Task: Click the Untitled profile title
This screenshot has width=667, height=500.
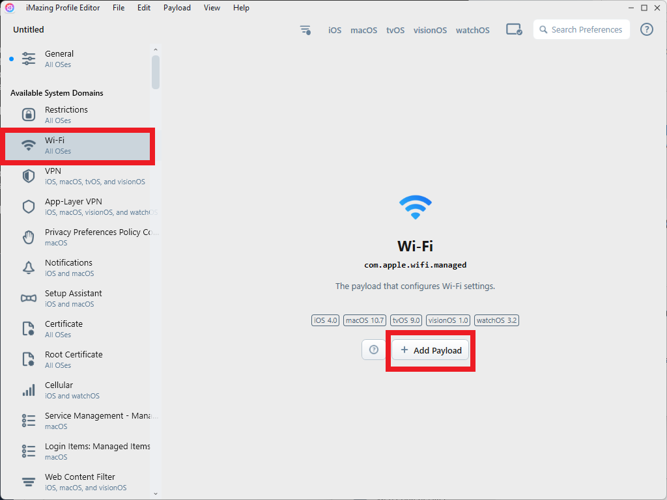Action: point(29,30)
